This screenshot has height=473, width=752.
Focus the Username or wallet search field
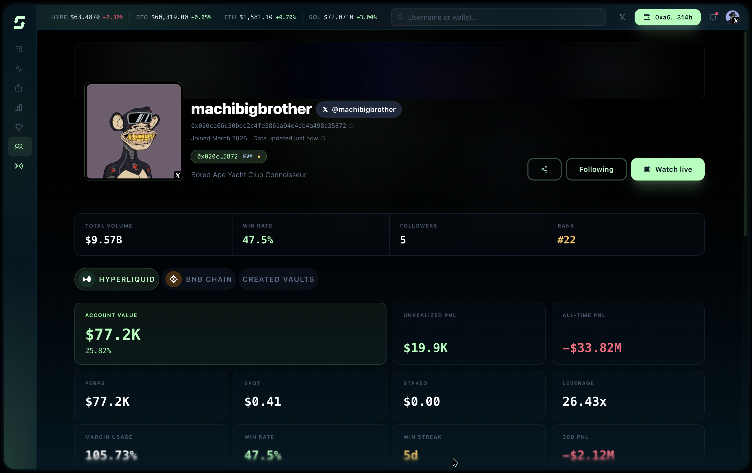pyautogui.click(x=499, y=17)
